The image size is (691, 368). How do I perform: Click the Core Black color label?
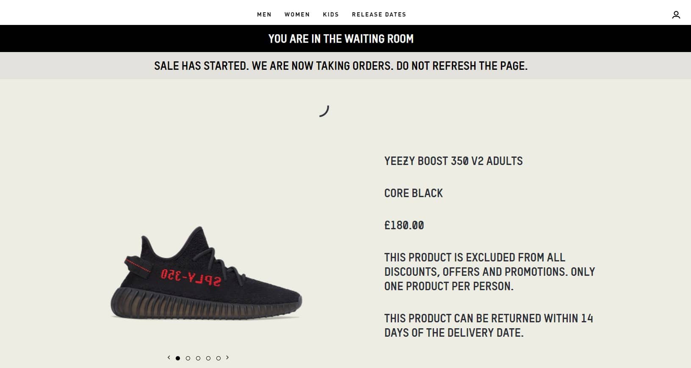click(413, 193)
